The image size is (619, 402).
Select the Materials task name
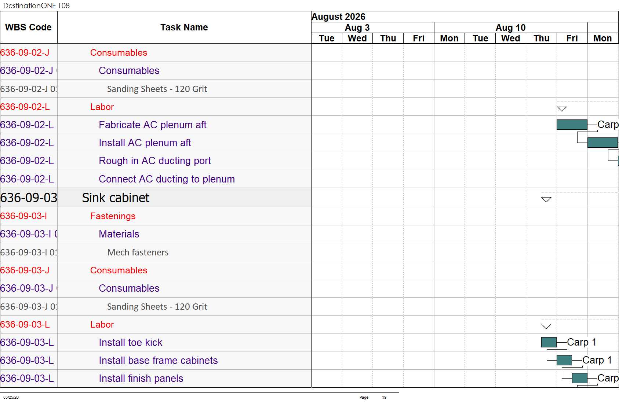coord(119,234)
